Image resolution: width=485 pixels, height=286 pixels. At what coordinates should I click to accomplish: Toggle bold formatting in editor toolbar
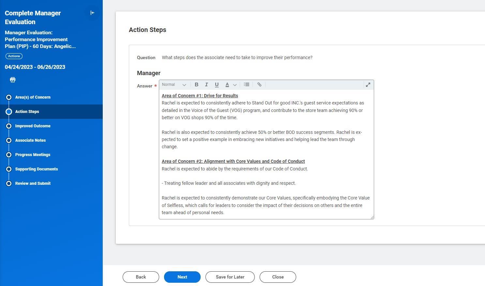click(x=196, y=85)
